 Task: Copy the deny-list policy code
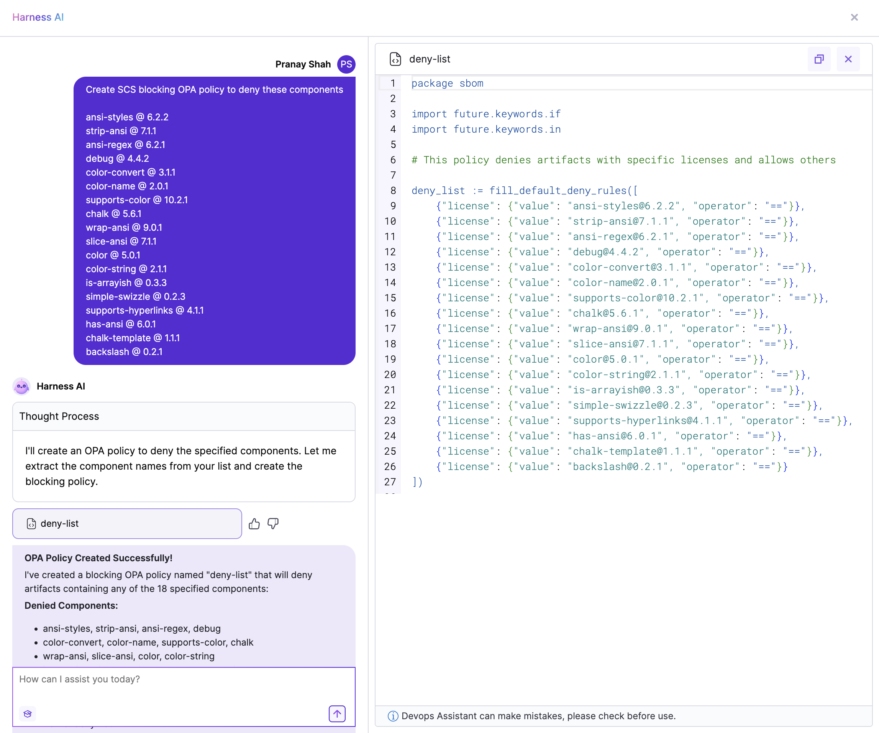coord(819,59)
